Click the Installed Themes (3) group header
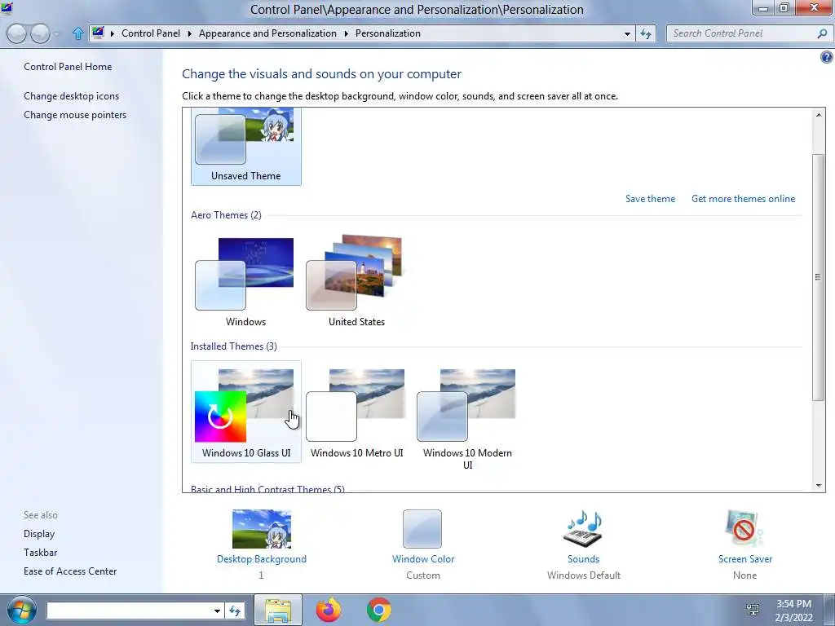Viewport: 835px width, 626px height. [234, 346]
